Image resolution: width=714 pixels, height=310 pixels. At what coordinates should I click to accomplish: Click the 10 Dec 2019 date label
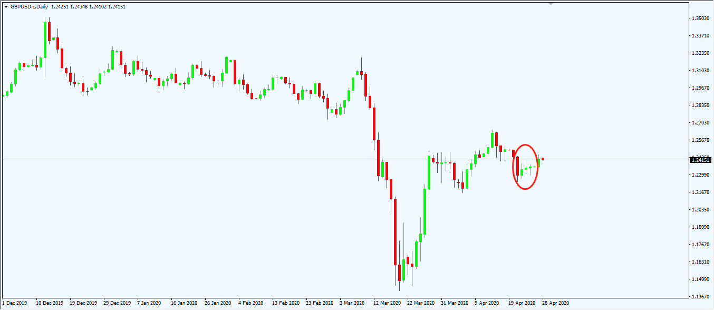tap(50, 303)
